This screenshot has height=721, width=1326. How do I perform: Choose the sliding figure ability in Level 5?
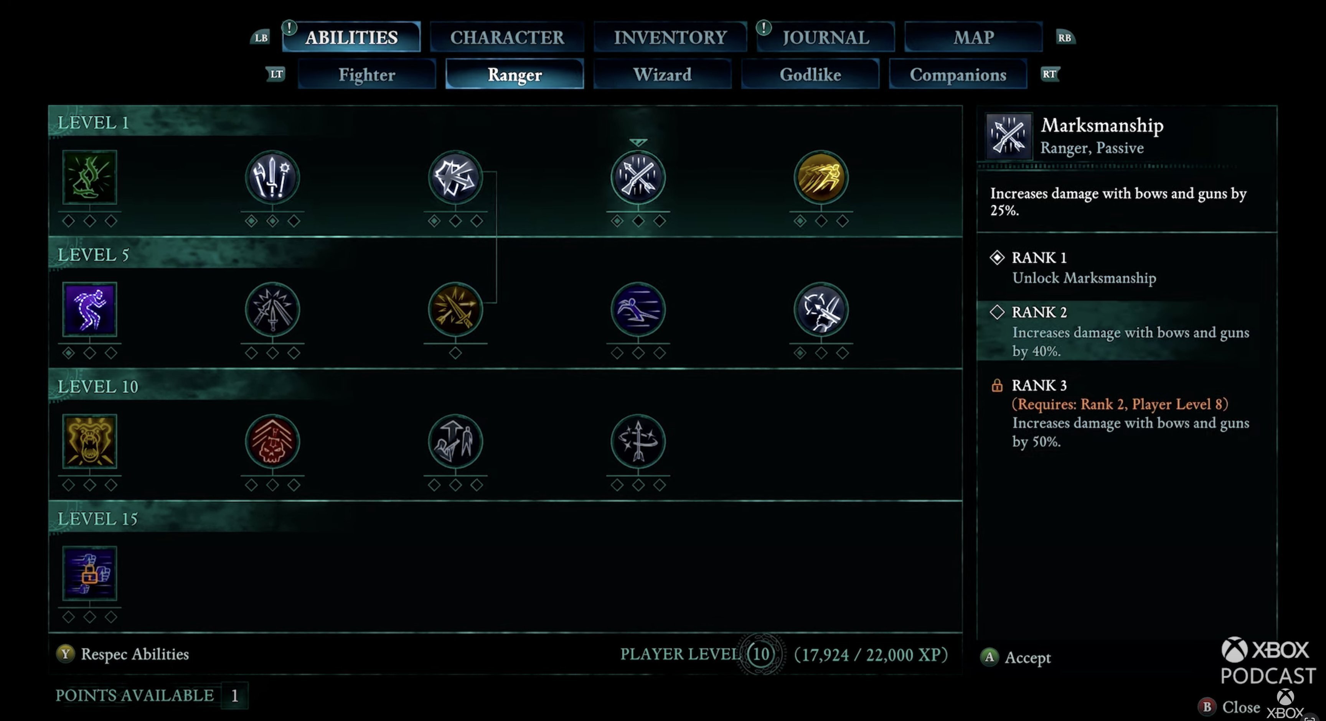pos(638,309)
